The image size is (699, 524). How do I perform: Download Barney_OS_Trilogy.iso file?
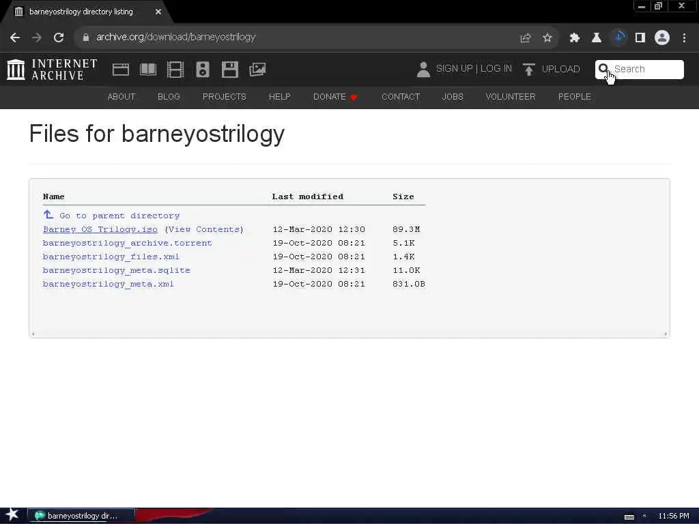[x=100, y=229]
